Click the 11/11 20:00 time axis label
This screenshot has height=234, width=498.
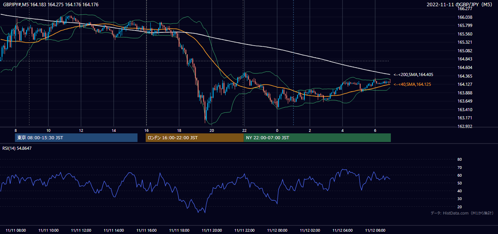pos(212,230)
